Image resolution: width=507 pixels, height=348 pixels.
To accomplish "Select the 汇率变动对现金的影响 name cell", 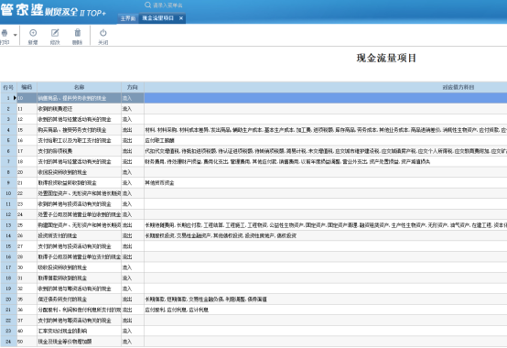I will click(x=80, y=332).
